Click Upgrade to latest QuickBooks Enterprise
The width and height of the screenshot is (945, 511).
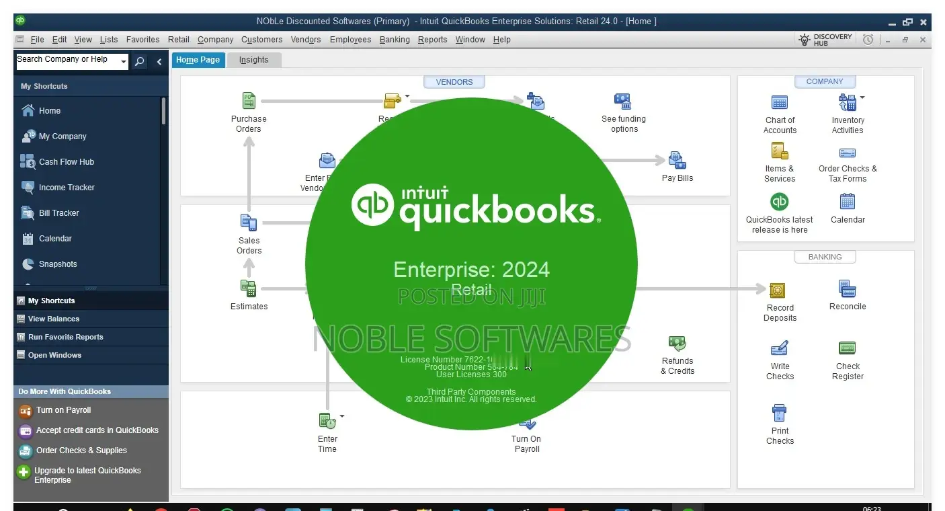87,475
